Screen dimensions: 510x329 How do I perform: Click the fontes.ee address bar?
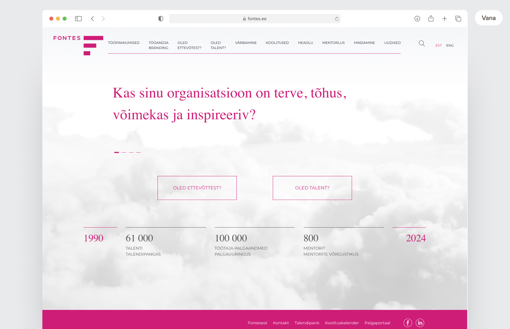click(254, 19)
